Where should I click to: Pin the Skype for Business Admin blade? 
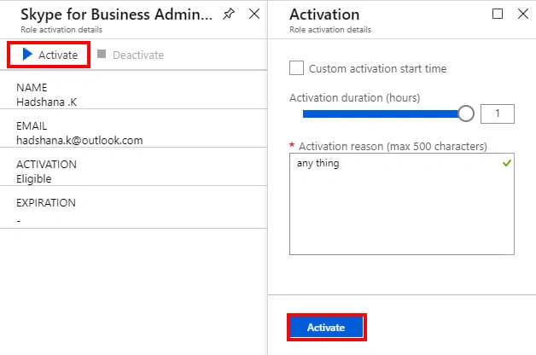[x=229, y=15]
